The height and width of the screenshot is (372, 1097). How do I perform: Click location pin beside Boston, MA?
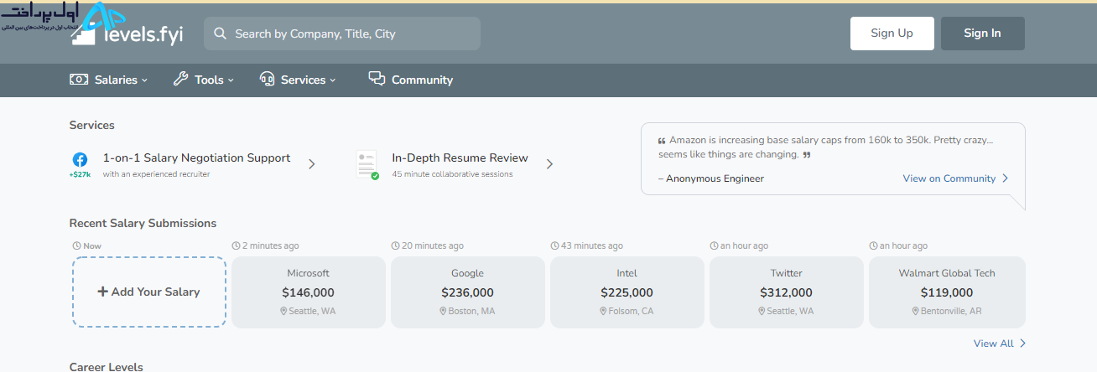pos(443,311)
